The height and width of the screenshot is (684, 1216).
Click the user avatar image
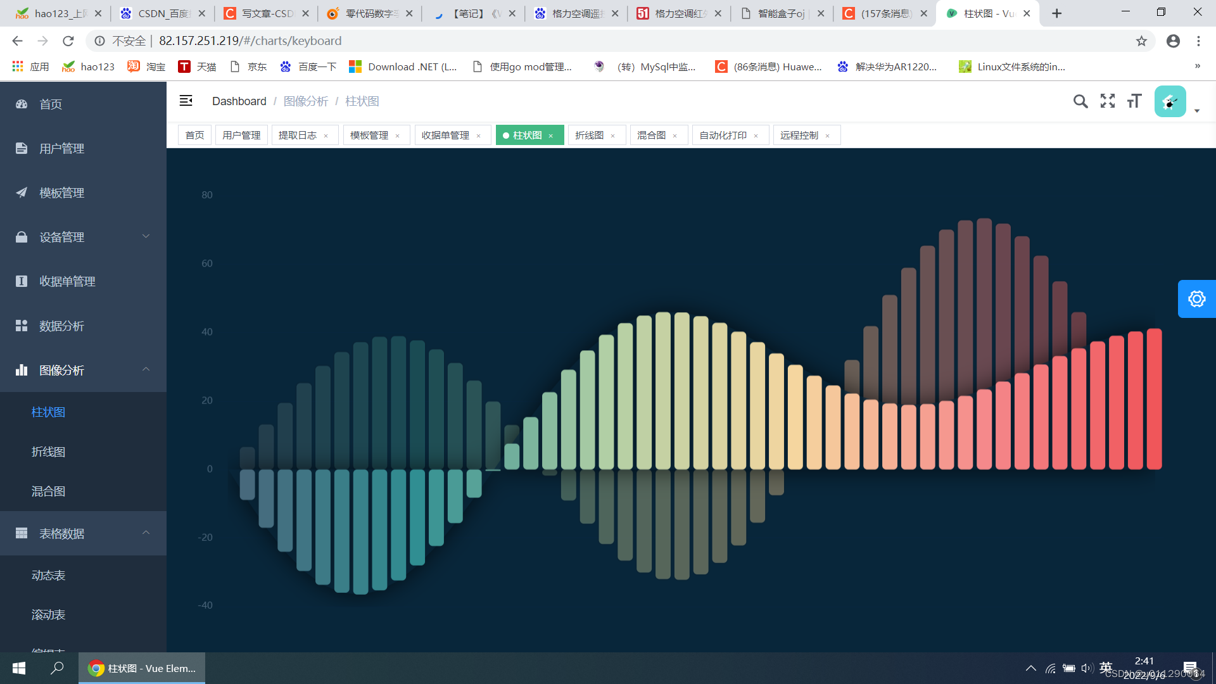[1170, 101]
